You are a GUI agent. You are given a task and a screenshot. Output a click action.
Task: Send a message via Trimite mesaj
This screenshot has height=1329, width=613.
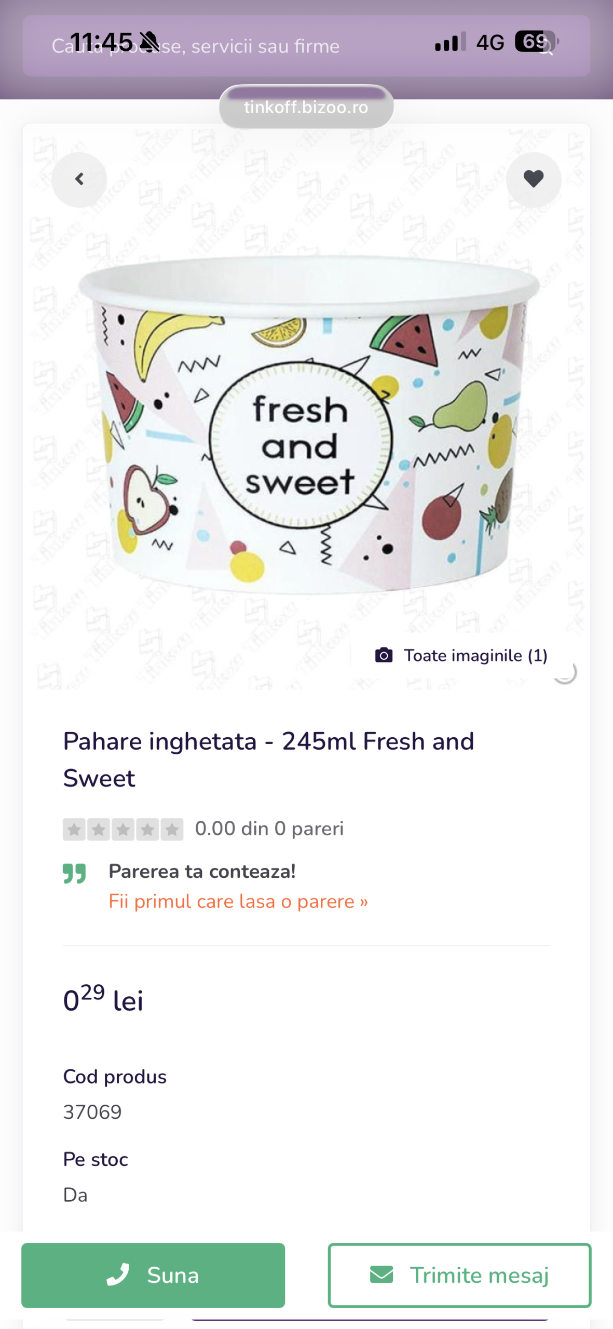click(x=459, y=1275)
